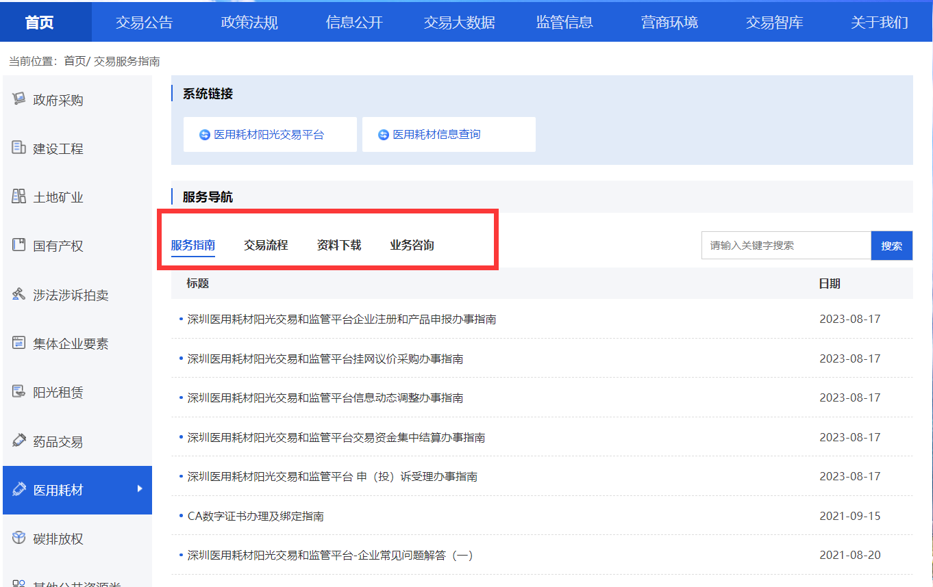Click the 土地矿业 sidebar icon

(19, 197)
